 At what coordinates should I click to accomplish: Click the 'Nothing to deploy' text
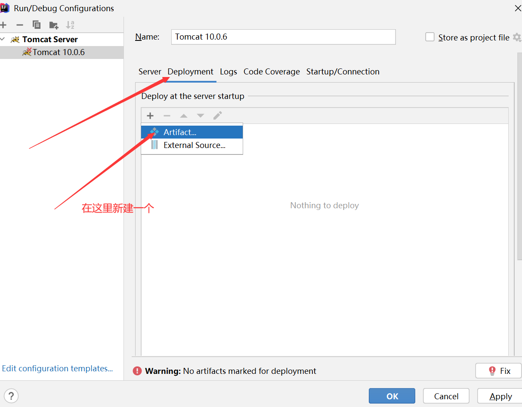tap(324, 206)
